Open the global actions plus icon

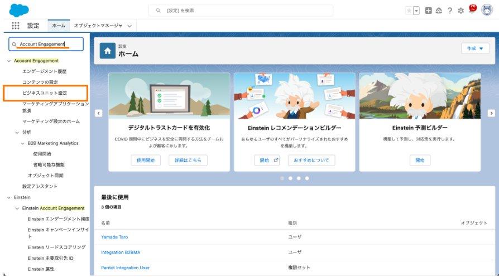[428, 11]
